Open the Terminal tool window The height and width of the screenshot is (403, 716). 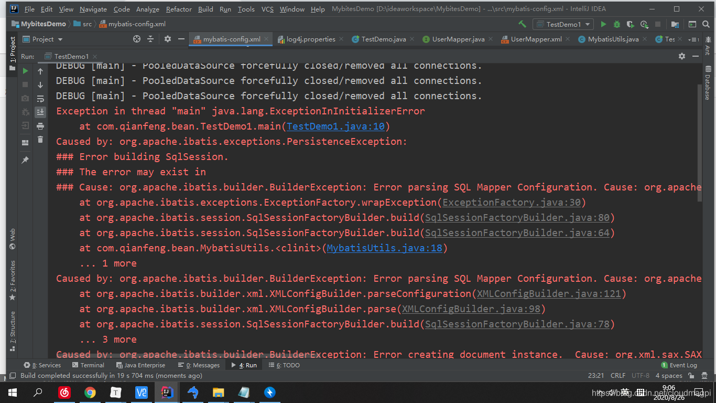(88, 365)
